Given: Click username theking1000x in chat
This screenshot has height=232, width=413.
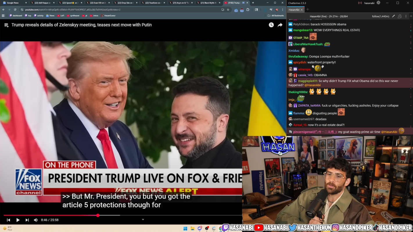Looking at the screenshot, I should pyautogui.click(x=298, y=92).
